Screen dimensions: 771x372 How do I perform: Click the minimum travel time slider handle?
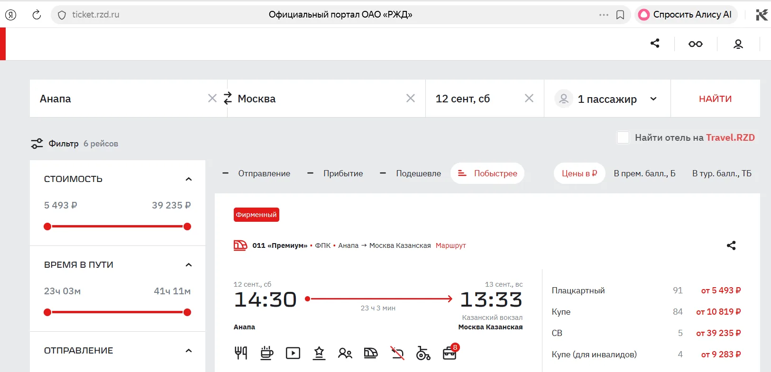point(47,312)
